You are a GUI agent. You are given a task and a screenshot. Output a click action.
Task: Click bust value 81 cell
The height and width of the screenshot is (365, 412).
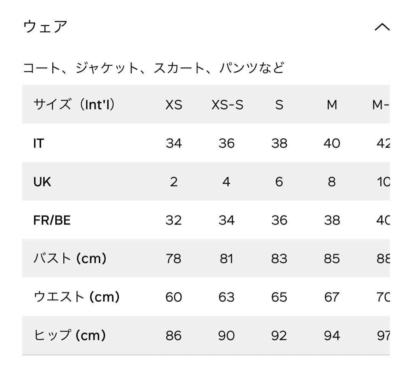[227, 258]
